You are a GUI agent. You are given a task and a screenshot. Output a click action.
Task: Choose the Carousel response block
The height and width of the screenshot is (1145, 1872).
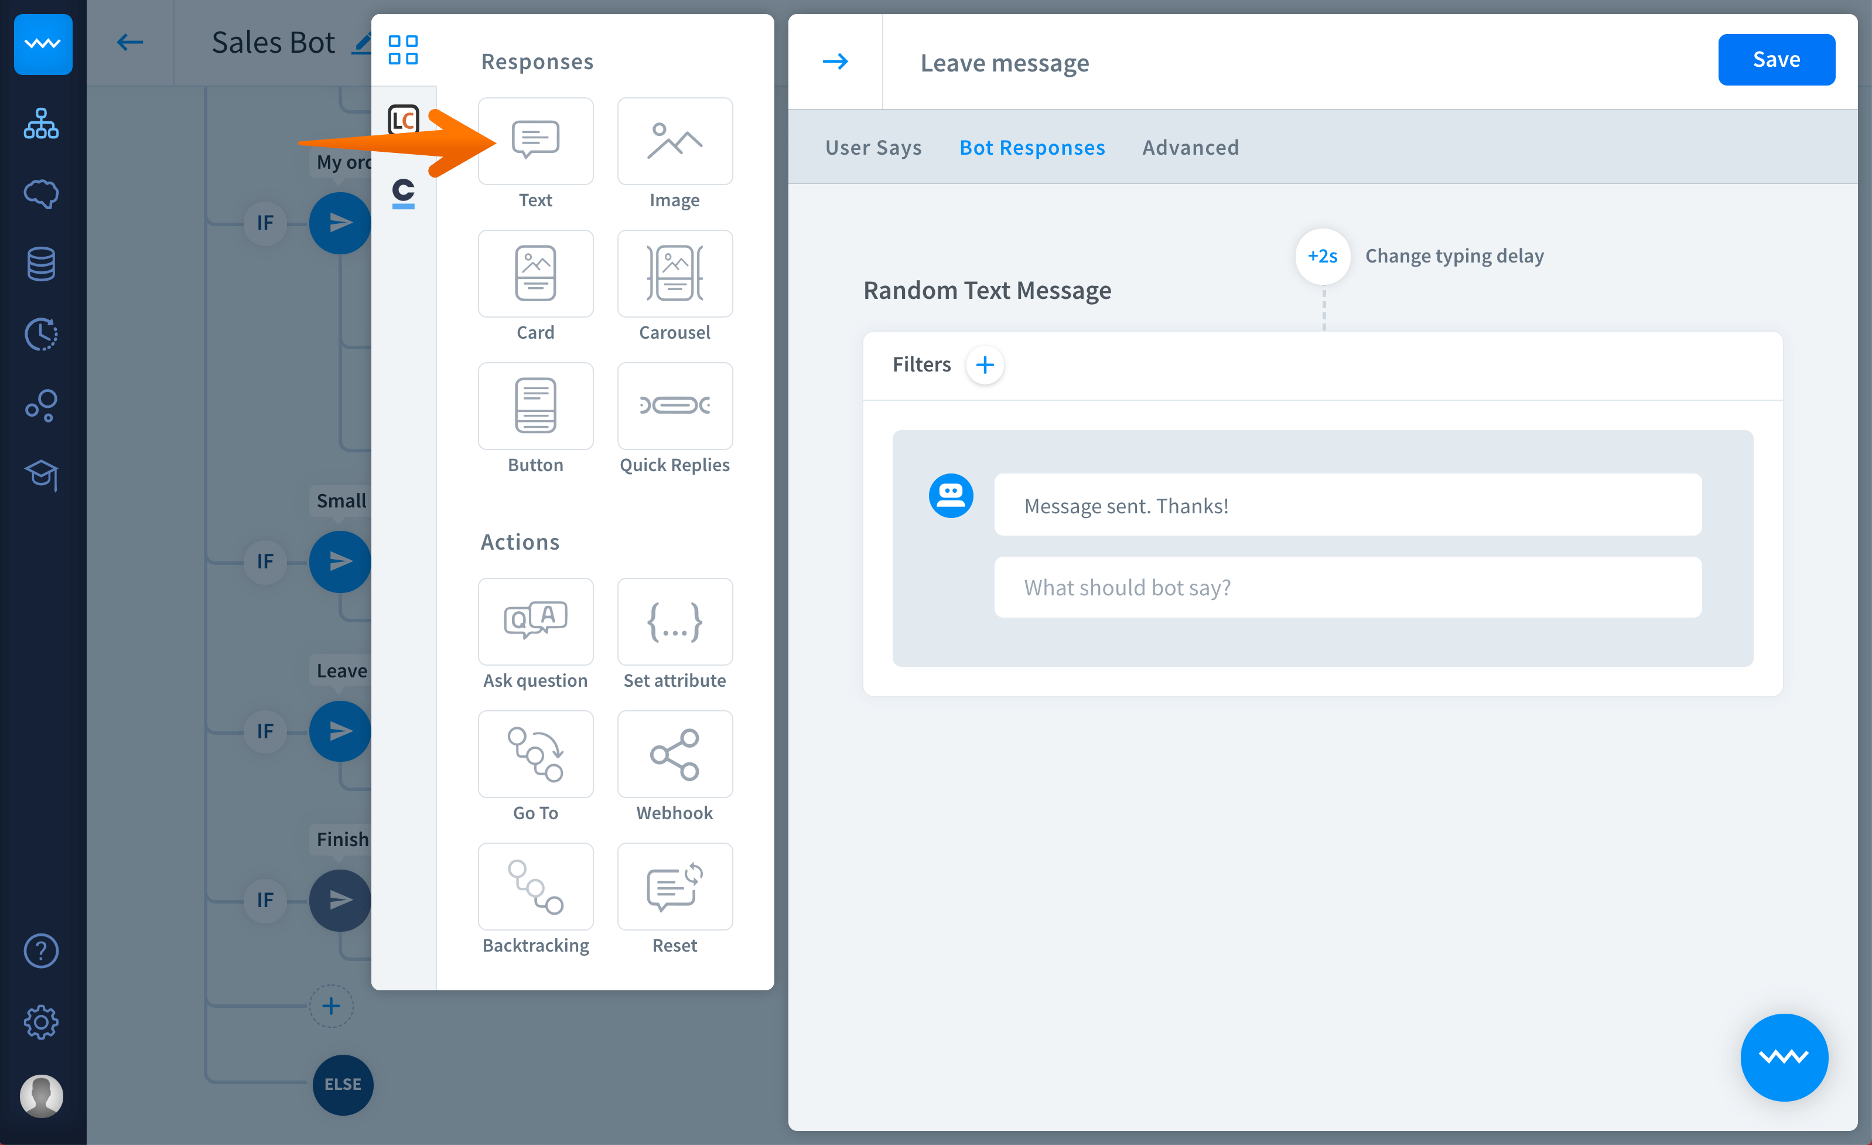point(674,273)
